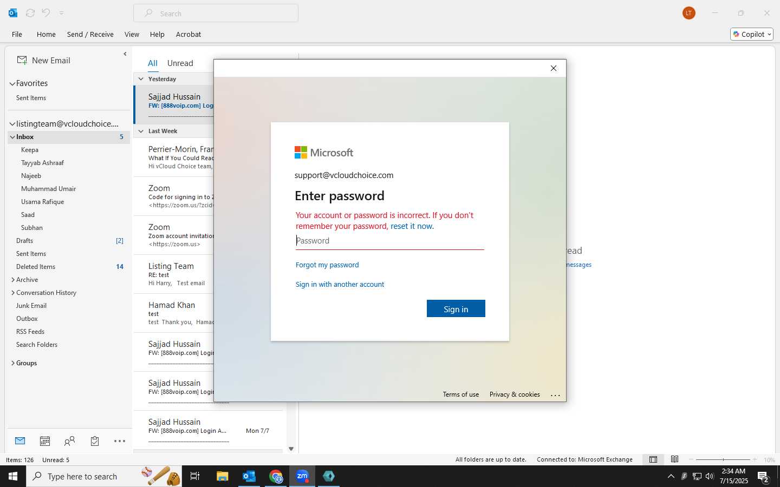Open the Calendar view icon
The image size is (780, 487).
click(45, 441)
